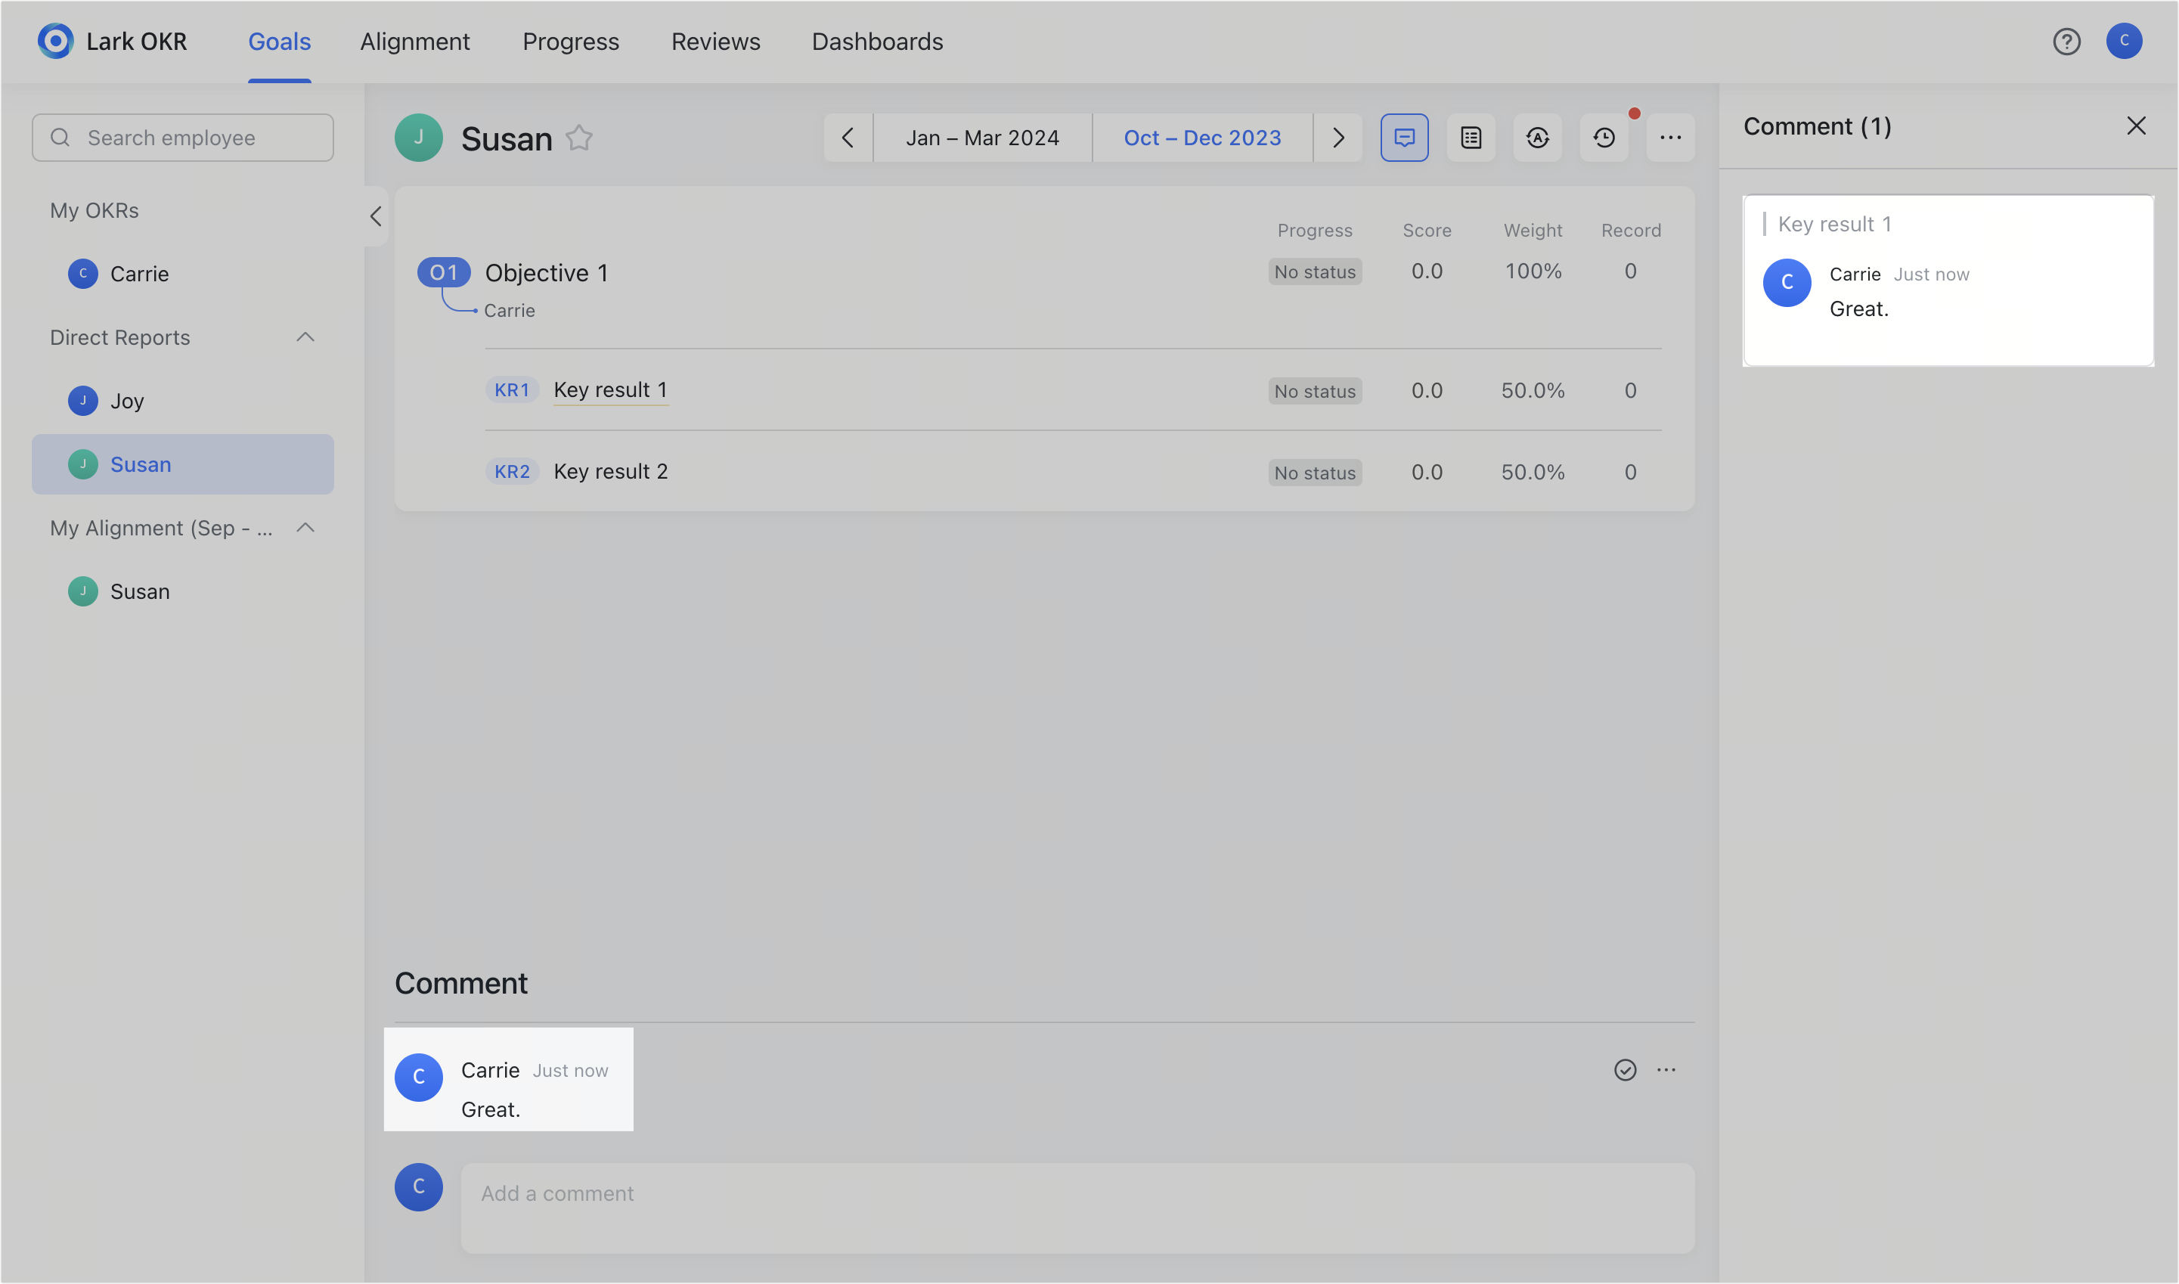Open Key result 1 link
Viewport: 2179px width, 1284px height.
[x=610, y=389]
